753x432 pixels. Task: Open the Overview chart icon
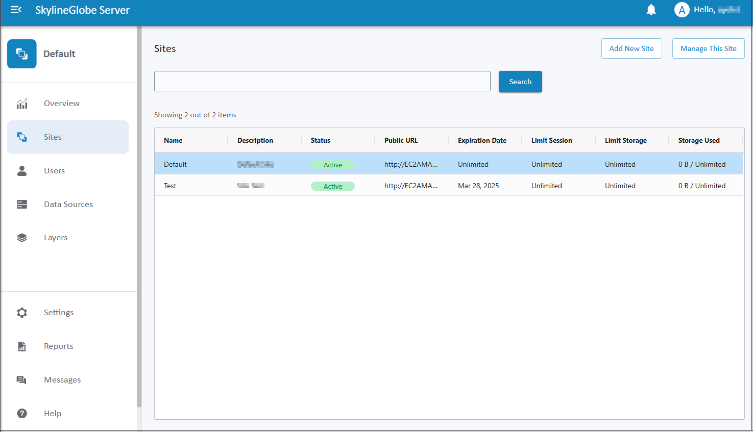click(x=22, y=104)
